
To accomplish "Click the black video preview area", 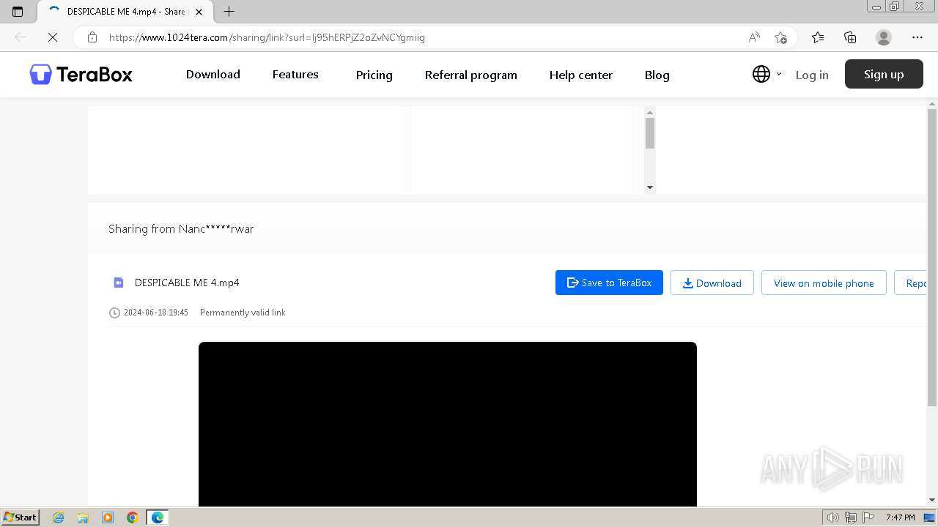I will click(448, 424).
